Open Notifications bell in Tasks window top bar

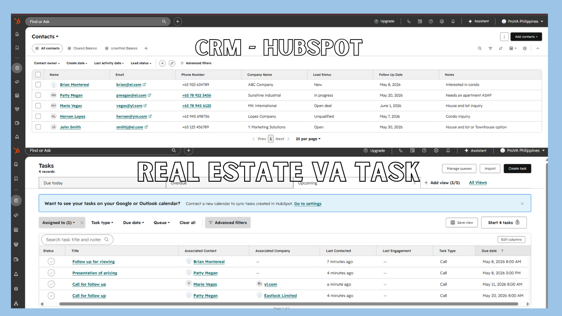click(447, 151)
